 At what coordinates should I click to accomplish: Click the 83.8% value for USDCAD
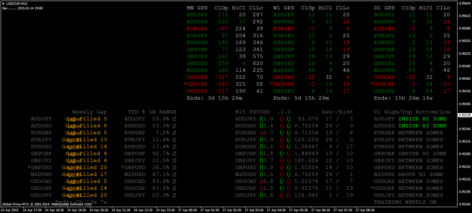click(x=161, y=181)
